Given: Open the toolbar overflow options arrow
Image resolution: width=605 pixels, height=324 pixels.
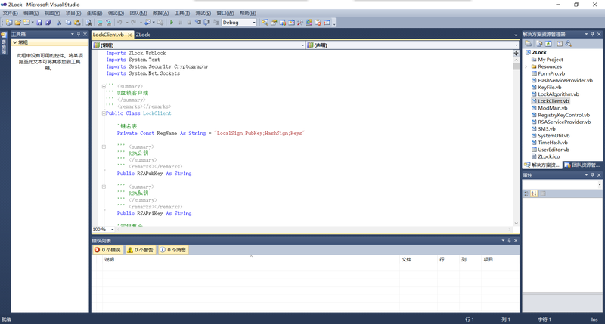Looking at the screenshot, I should (334, 23).
